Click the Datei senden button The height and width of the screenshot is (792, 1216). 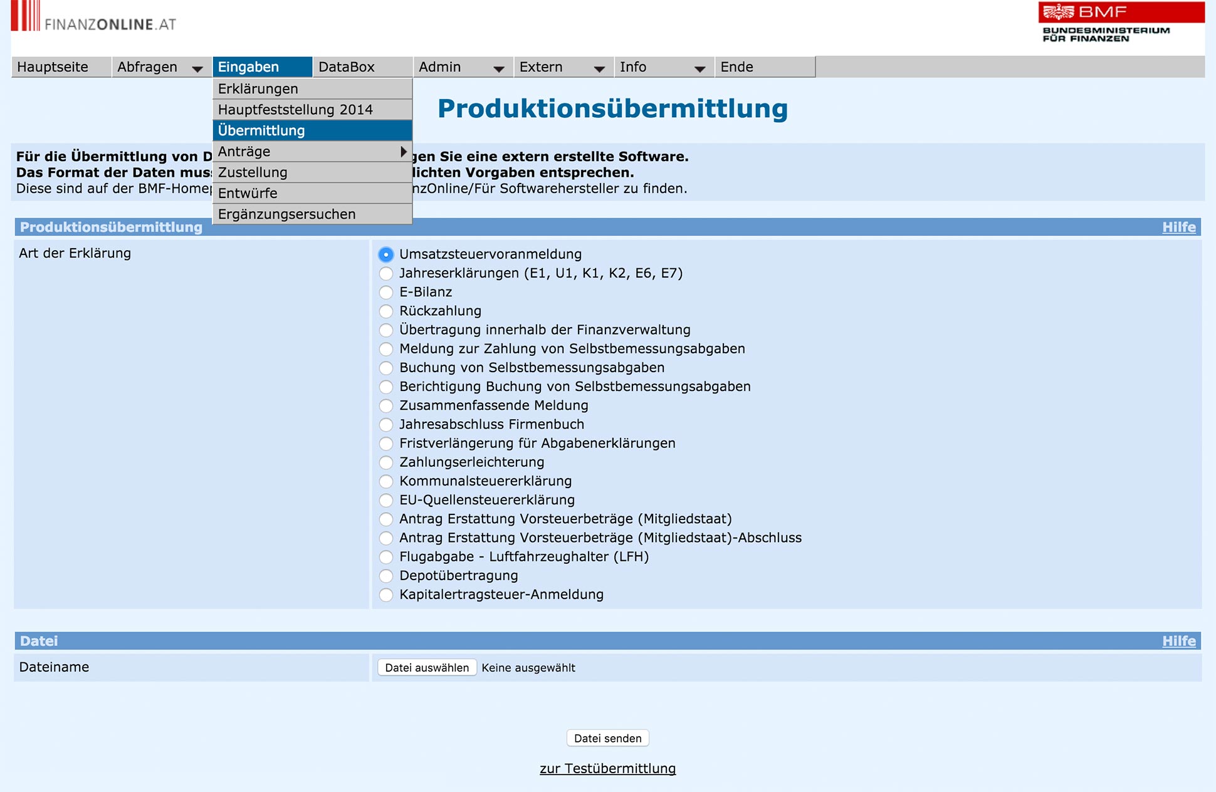(607, 738)
